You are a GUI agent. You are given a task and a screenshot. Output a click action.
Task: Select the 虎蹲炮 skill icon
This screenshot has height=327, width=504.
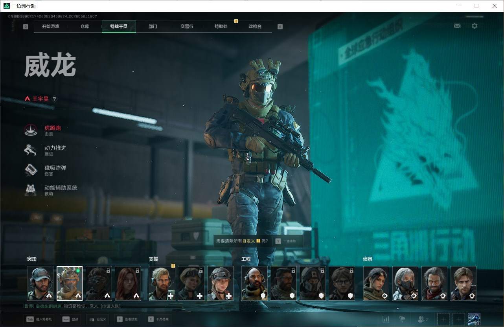[x=31, y=130]
